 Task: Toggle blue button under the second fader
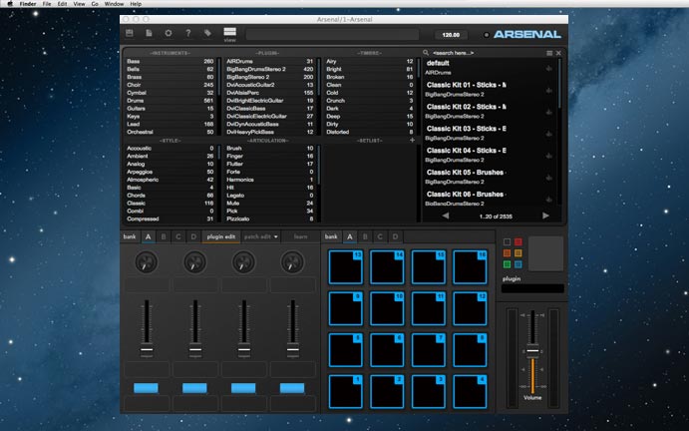[x=194, y=388]
